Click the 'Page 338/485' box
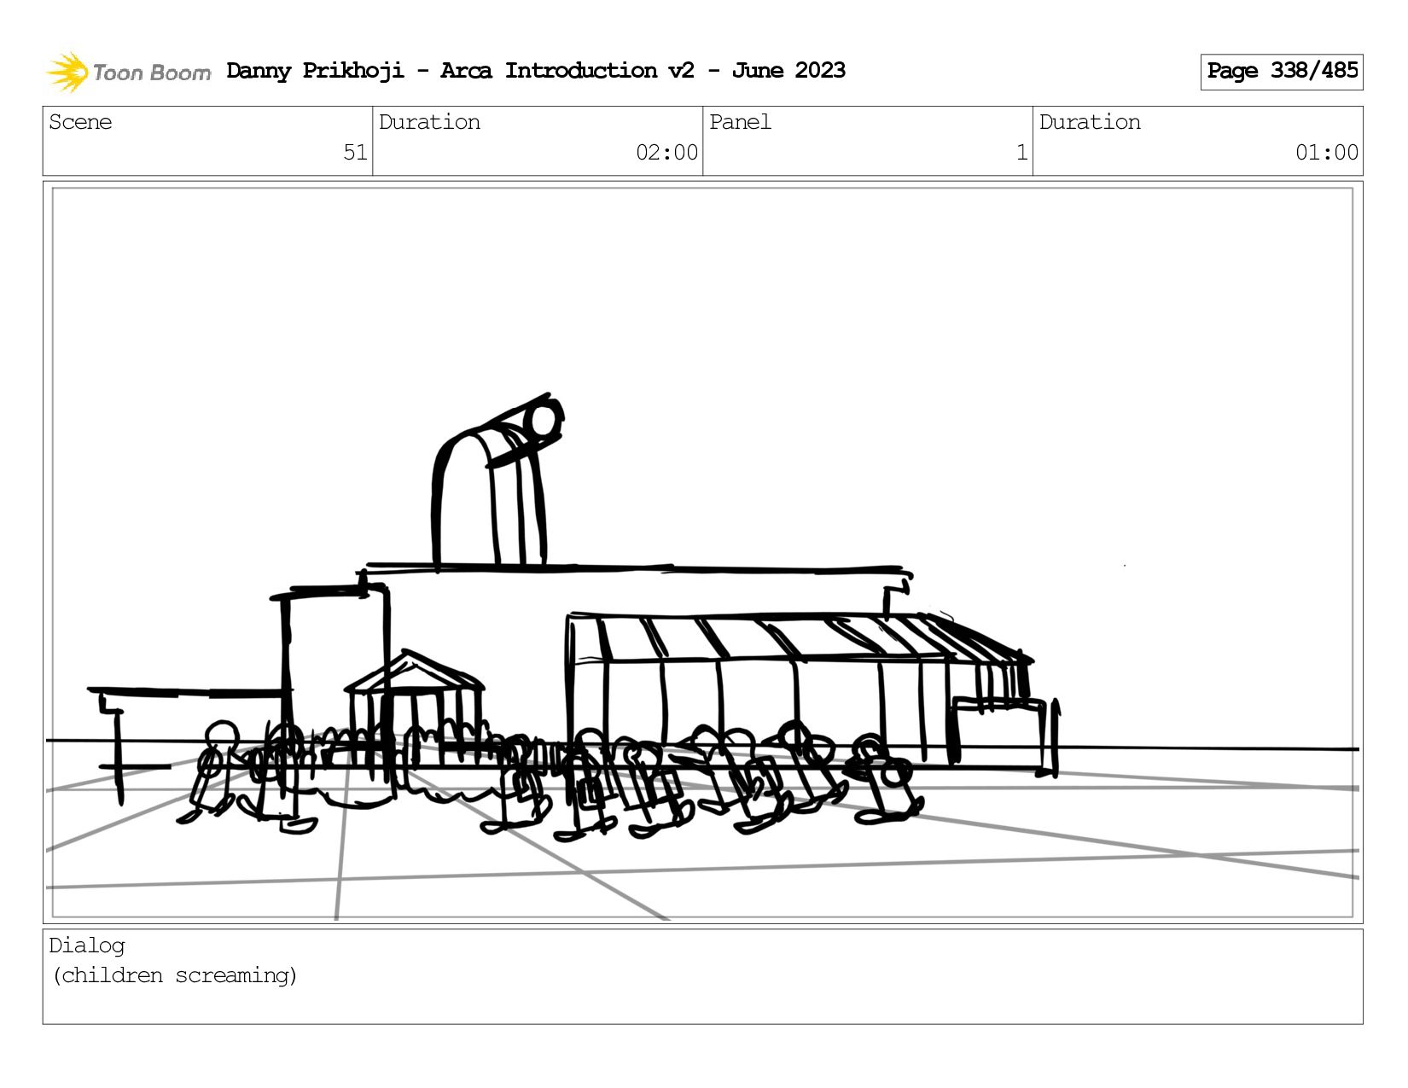Screen dimensions: 1408x1088 click(1282, 72)
